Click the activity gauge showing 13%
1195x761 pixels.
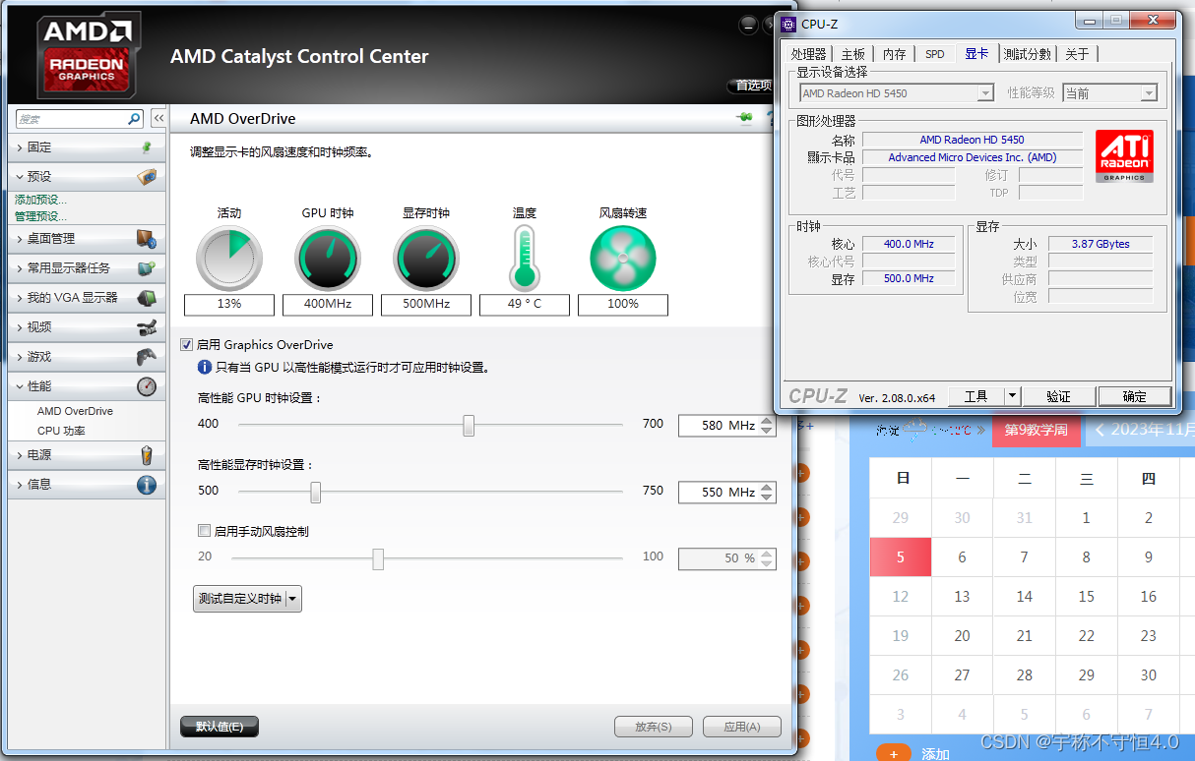click(x=229, y=260)
